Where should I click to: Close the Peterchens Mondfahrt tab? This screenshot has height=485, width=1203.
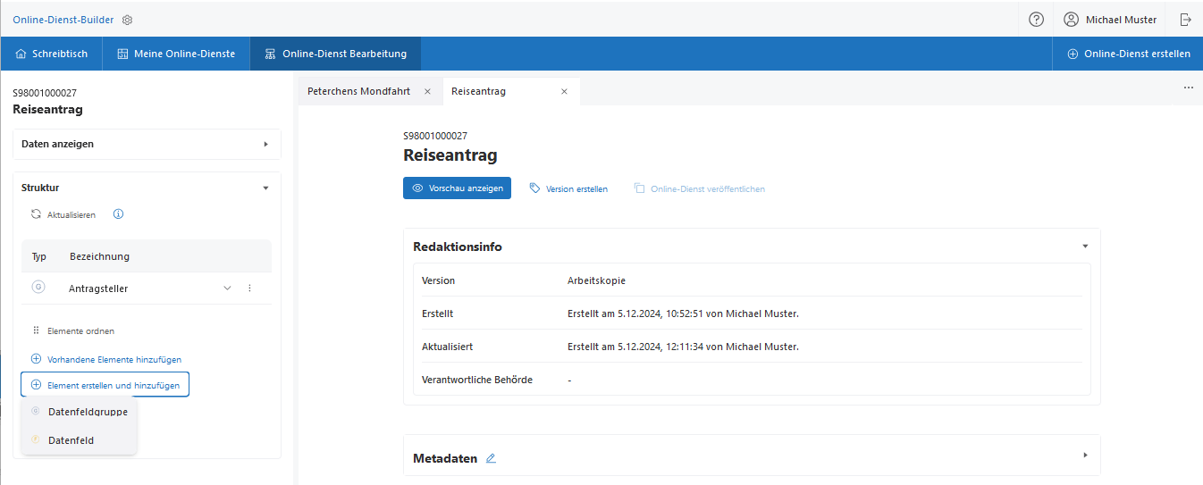427,91
